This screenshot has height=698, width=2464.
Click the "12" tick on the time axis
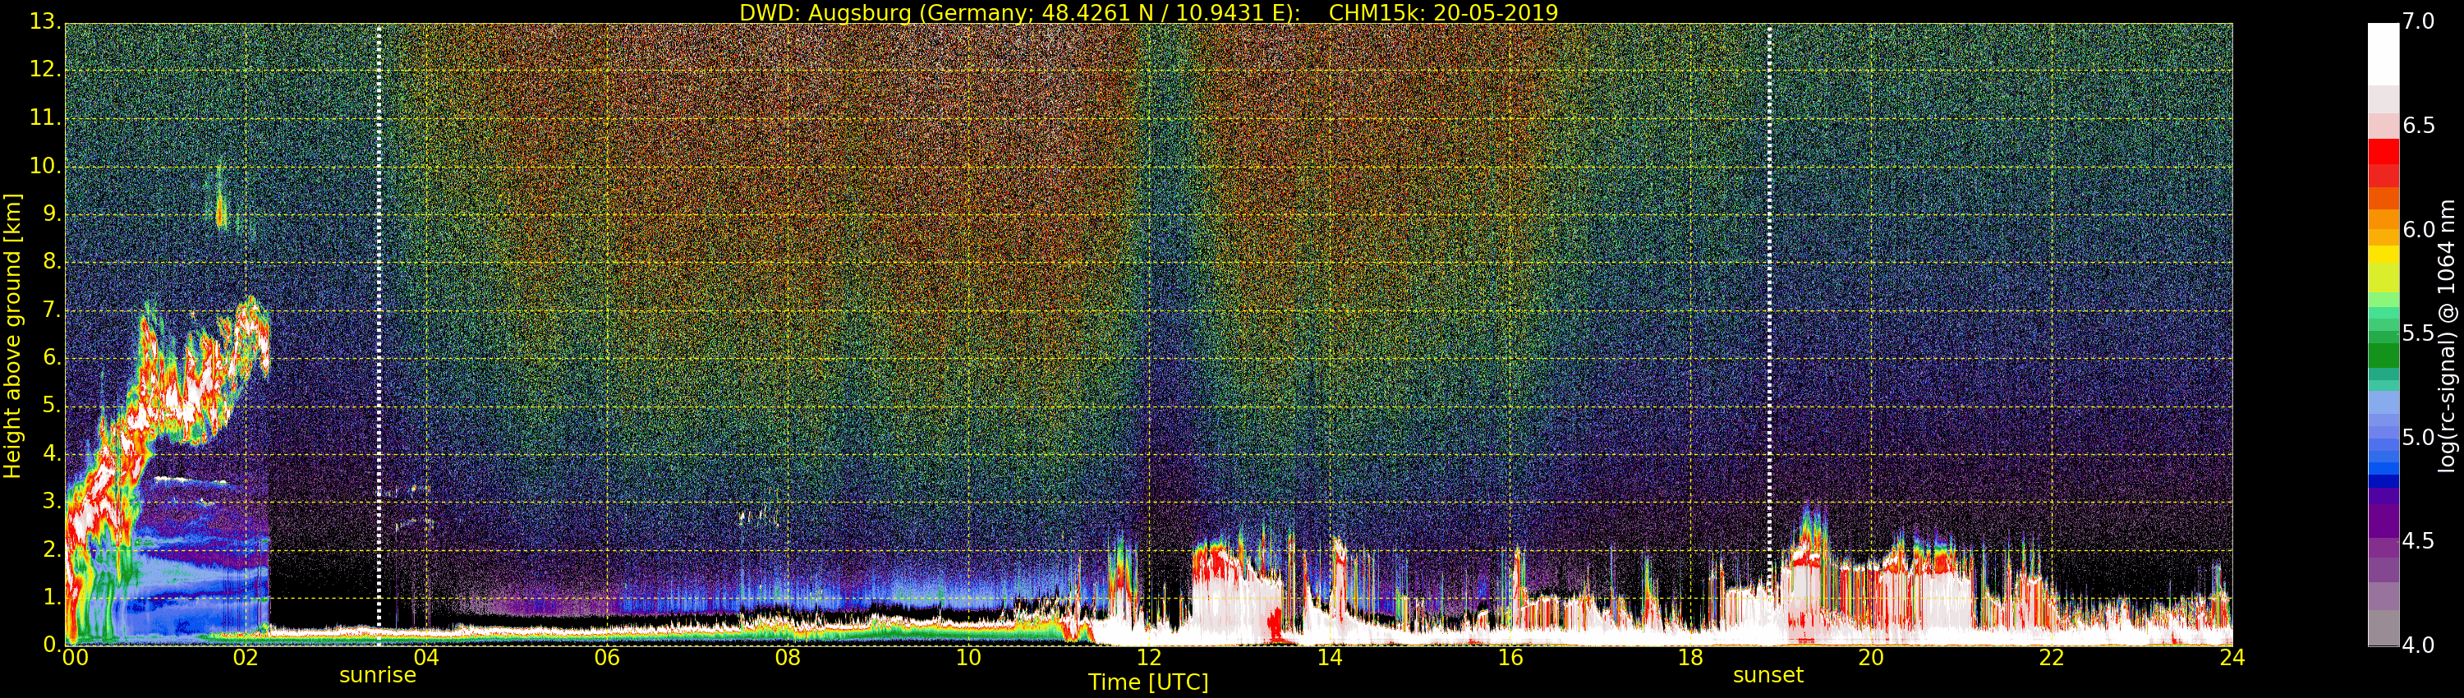(1149, 657)
